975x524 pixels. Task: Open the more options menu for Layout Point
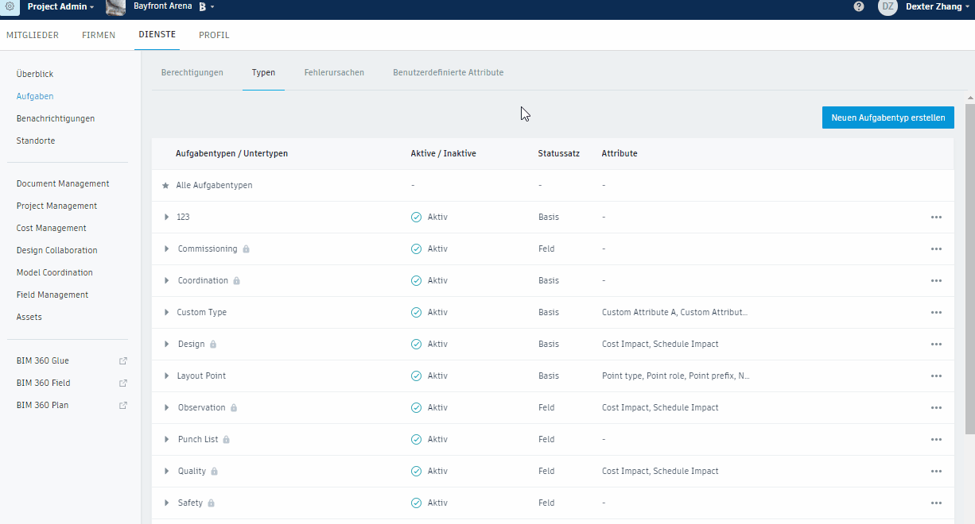point(936,376)
